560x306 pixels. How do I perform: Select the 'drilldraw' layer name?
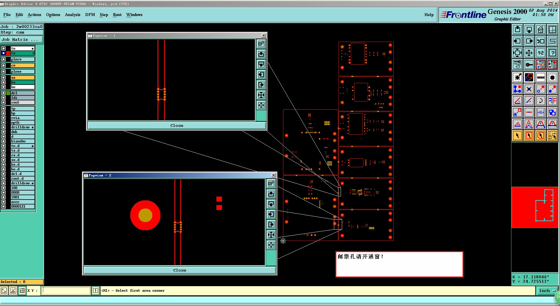click(x=22, y=127)
